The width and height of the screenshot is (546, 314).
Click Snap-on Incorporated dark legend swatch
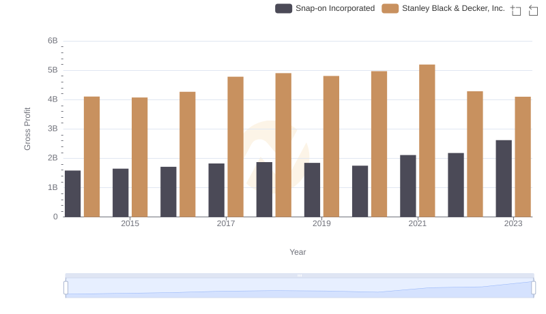(283, 8)
